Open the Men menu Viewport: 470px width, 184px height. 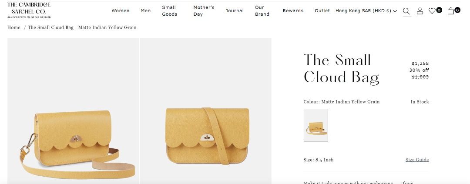146,11
